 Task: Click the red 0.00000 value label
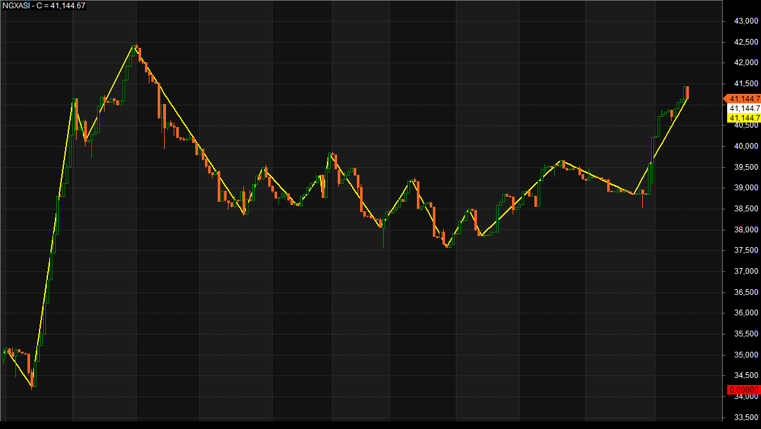point(744,389)
